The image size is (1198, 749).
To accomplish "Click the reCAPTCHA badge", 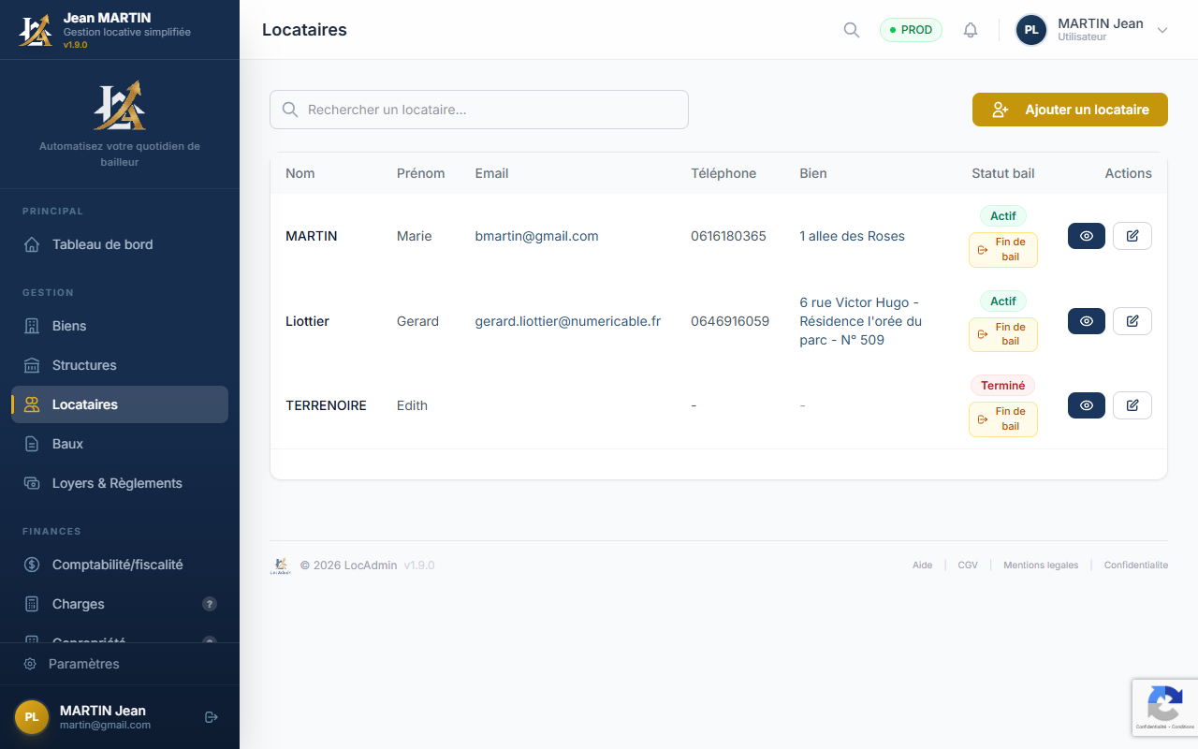I will 1164,707.
